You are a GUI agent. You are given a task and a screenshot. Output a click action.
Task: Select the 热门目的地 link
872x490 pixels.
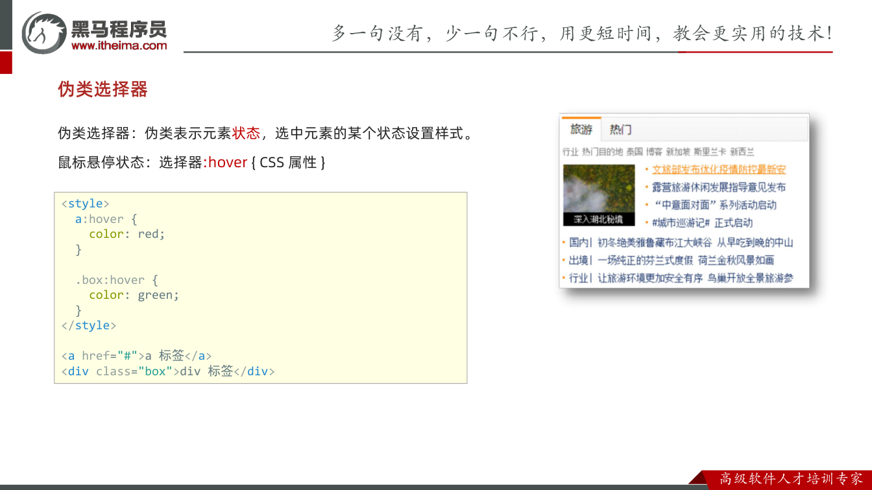pos(602,152)
